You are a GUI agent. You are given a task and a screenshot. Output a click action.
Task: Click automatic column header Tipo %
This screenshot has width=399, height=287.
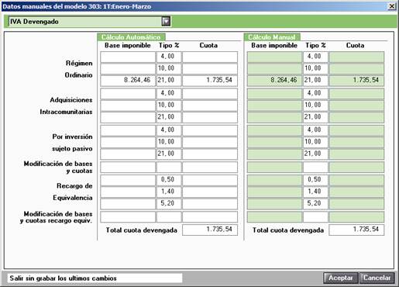pyautogui.click(x=169, y=46)
